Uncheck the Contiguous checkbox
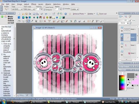 (x=44, y=10)
